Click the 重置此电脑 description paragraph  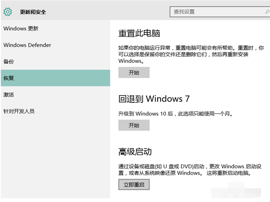pyautogui.click(x=191, y=53)
